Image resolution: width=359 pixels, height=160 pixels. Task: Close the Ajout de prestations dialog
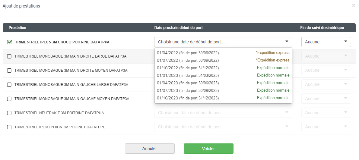point(354,5)
